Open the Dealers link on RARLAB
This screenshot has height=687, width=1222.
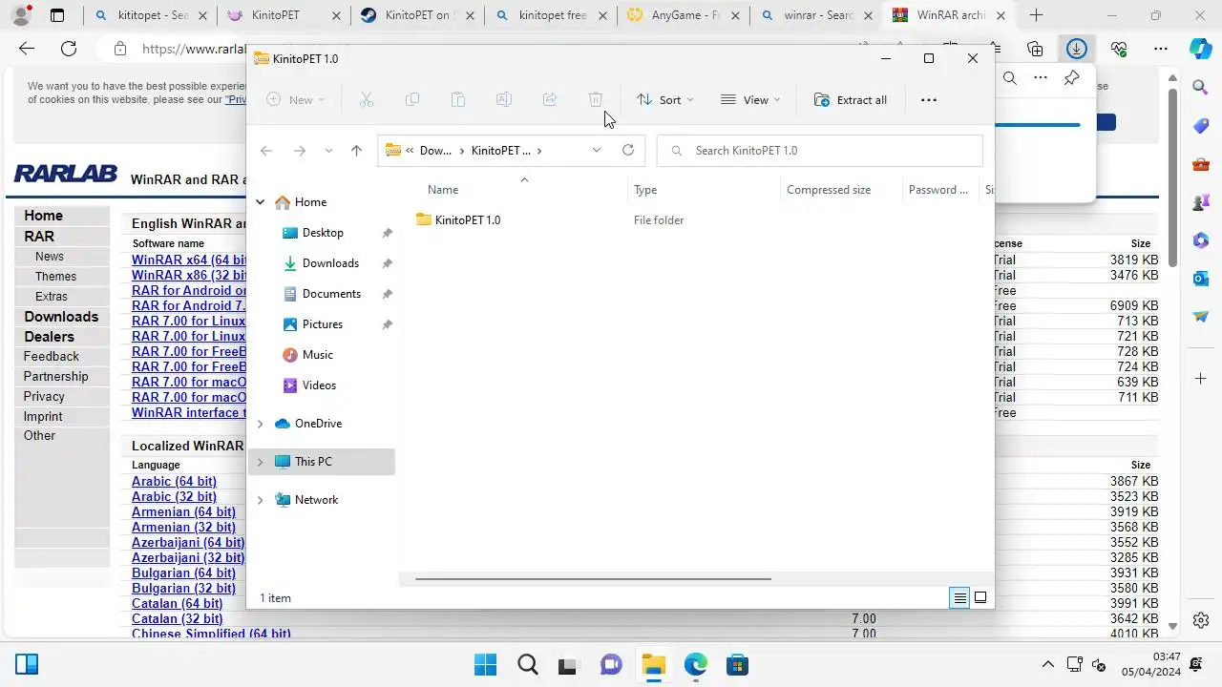coord(49,337)
